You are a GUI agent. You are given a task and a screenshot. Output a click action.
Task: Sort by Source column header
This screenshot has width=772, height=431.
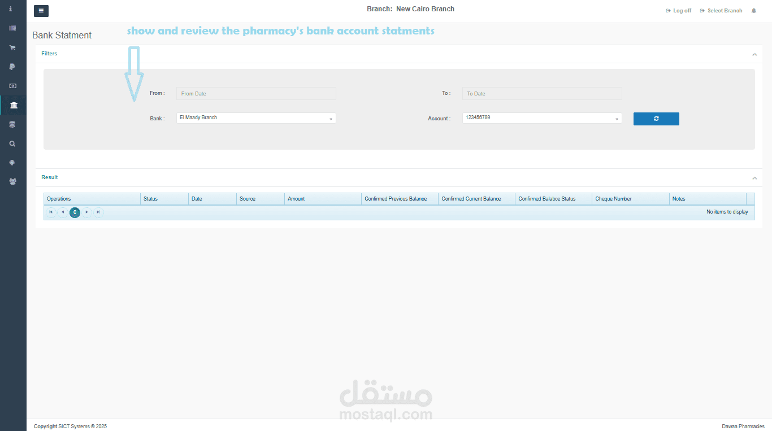(x=261, y=199)
